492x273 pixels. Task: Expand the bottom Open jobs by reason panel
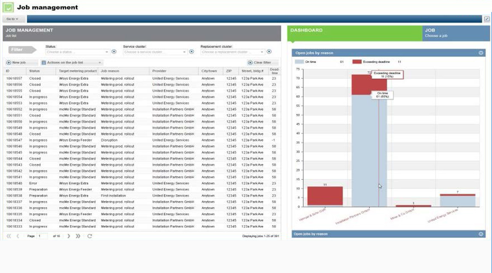pos(481,234)
